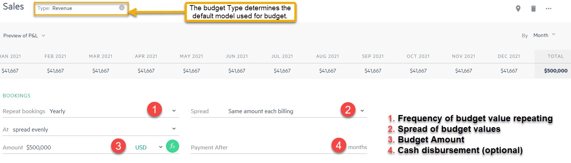The width and height of the screenshot is (571, 163).
Task: Change the USD currency selector
Action: (149, 147)
